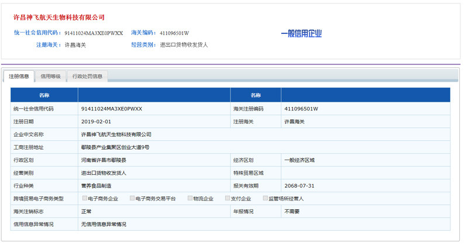Open the 行政处罚信息 tab
Screen dimensions: 468x246
coord(87,77)
